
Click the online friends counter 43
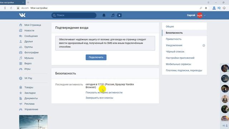(225, 126)
